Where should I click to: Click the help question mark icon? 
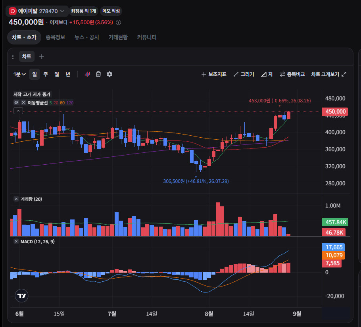118,23
